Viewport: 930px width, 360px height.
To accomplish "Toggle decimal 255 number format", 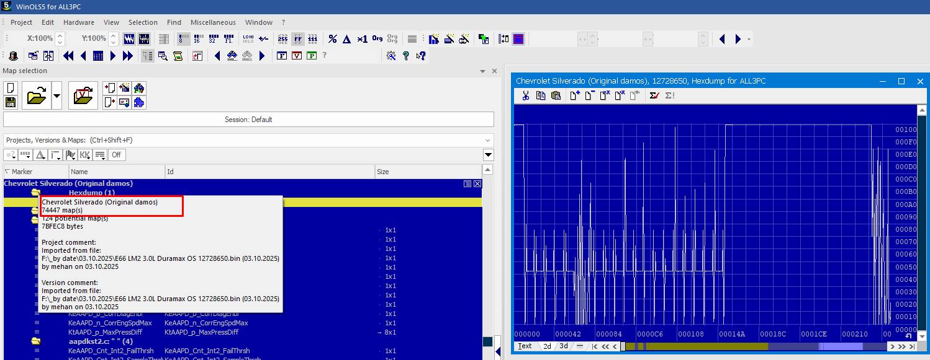I will point(282,39).
